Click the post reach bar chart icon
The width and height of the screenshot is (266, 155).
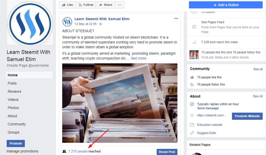[194, 42]
